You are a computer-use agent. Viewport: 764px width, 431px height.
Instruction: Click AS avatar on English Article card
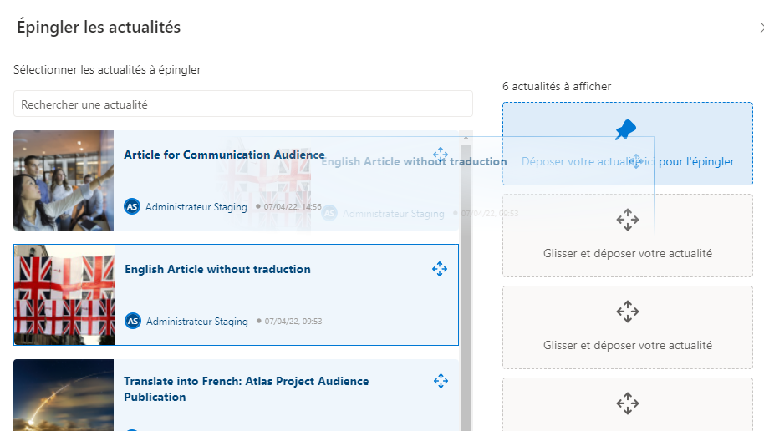133,321
